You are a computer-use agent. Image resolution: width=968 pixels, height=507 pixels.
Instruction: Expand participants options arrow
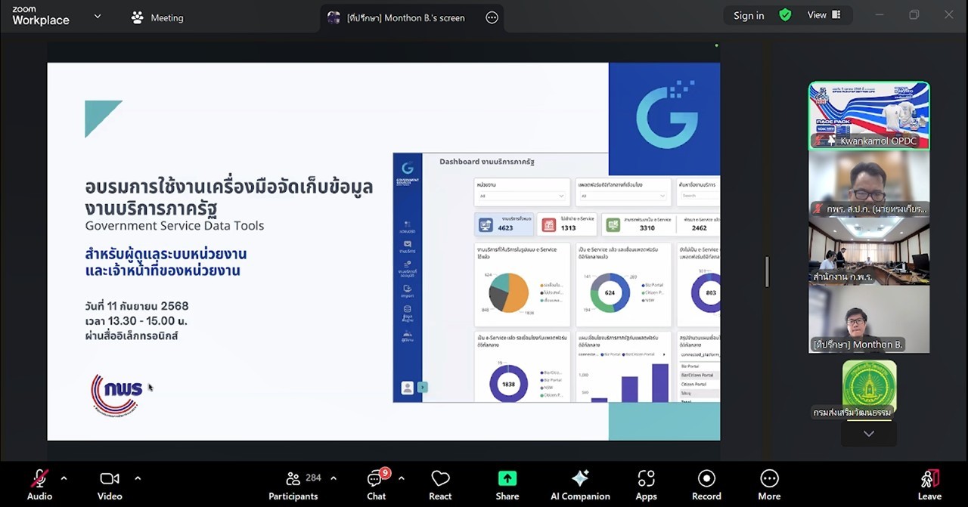tap(334, 478)
